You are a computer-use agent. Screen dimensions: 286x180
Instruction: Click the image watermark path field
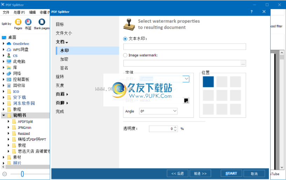pos(182,63)
